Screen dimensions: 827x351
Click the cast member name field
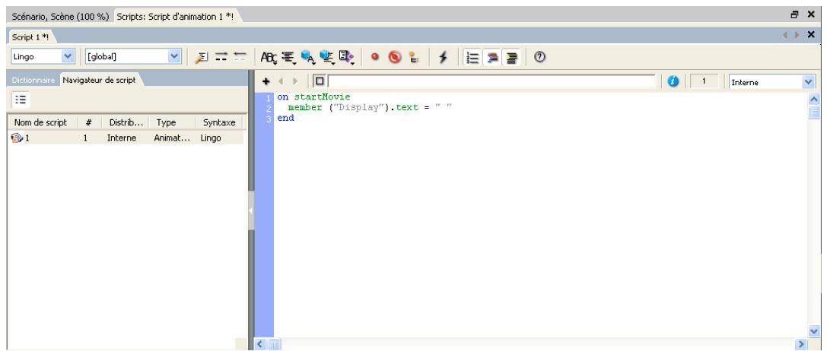pyautogui.click(x=491, y=82)
